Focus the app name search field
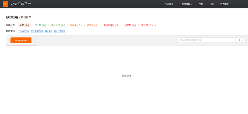The image size is (248, 114). point(207,40)
